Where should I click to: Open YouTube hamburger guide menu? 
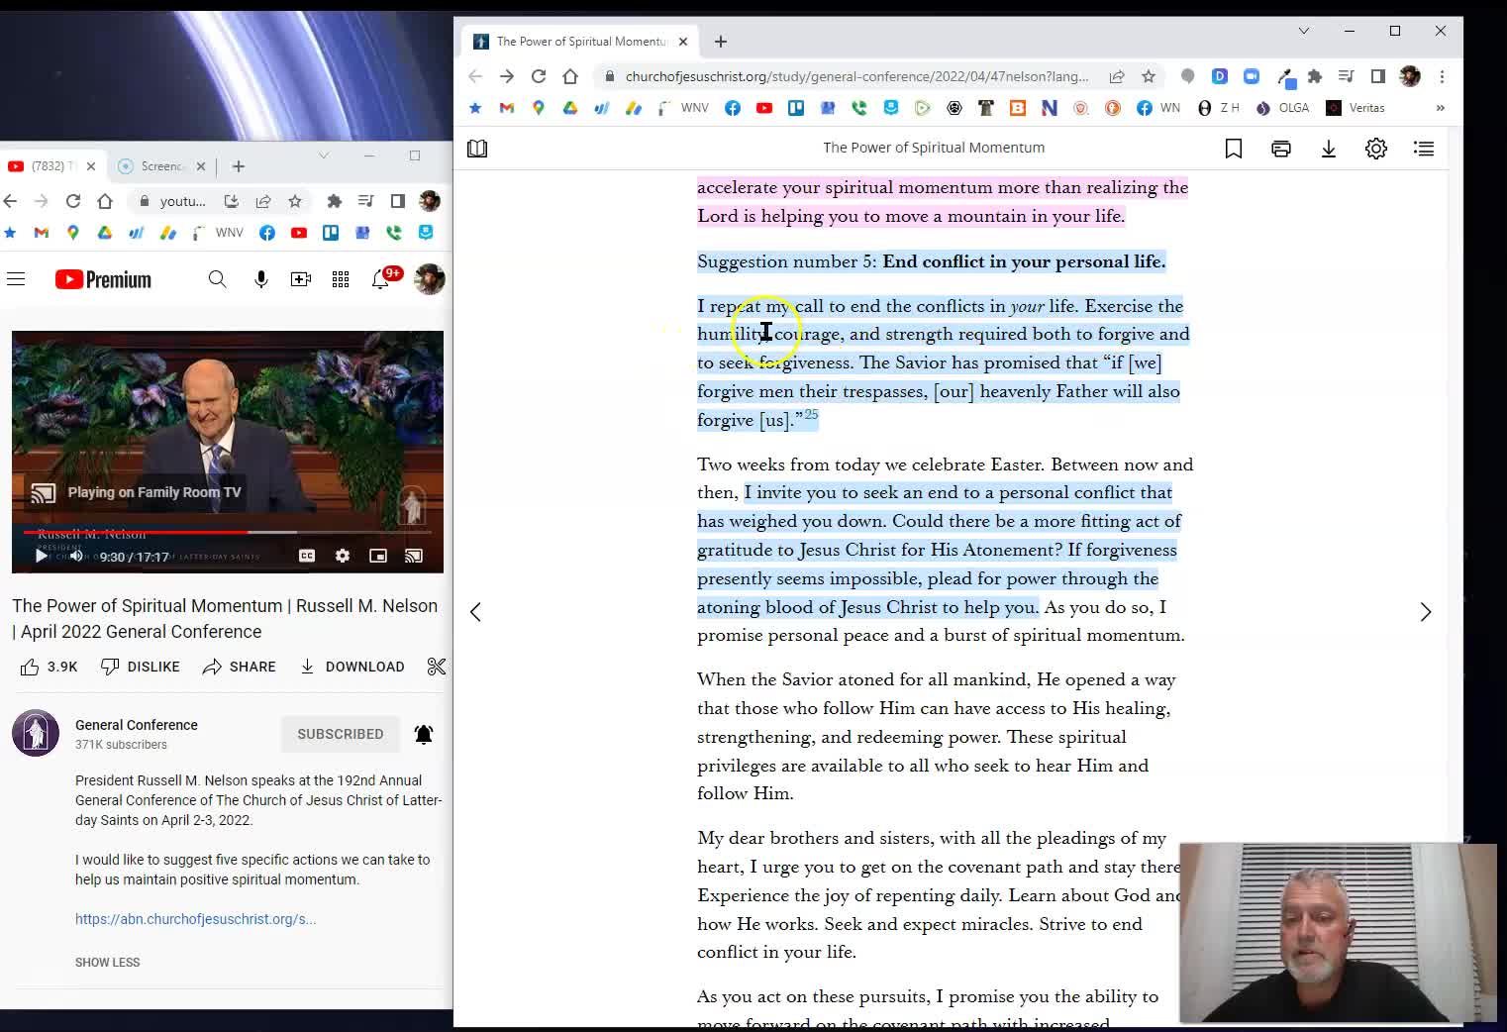[16, 280]
